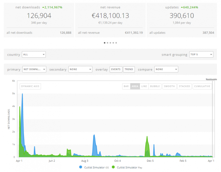Switch the chart type to LINE
The width and height of the screenshot is (221, 172).
[x=144, y=86]
